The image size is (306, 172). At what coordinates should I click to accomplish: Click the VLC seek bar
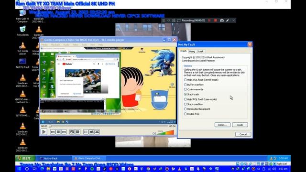coord(108,126)
